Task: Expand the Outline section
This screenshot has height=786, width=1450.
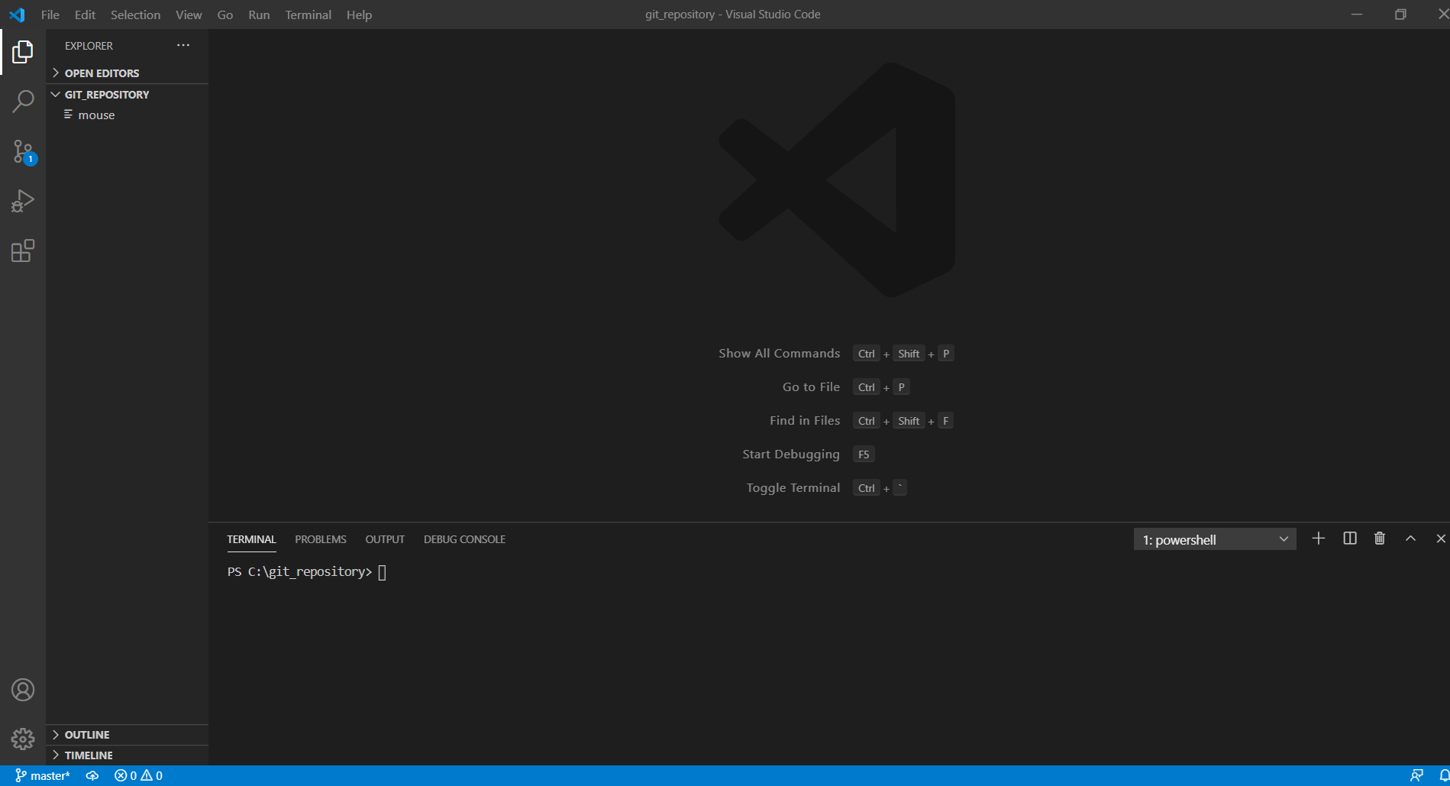Action: (127, 735)
